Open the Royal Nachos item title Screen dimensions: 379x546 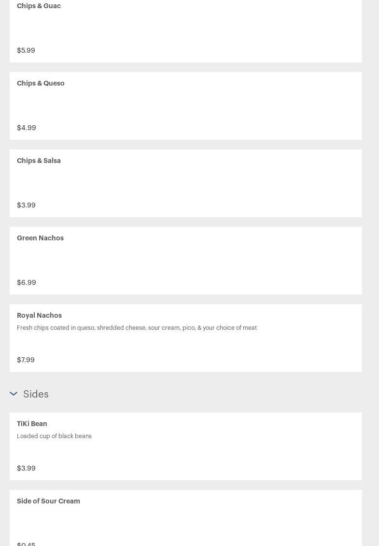[39, 315]
